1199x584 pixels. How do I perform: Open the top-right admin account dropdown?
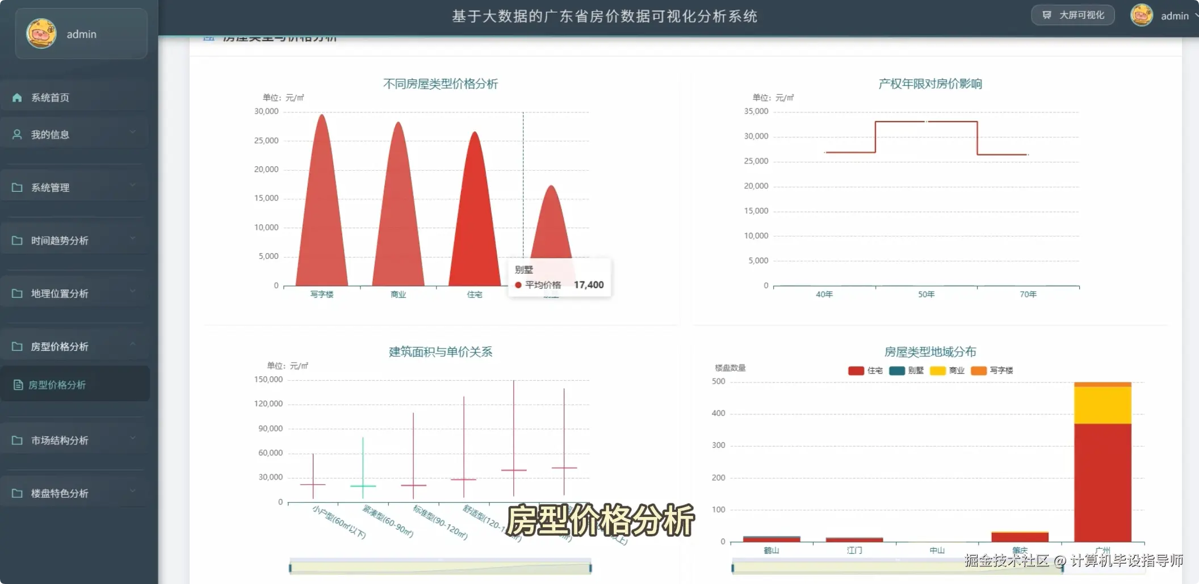pos(1164,15)
